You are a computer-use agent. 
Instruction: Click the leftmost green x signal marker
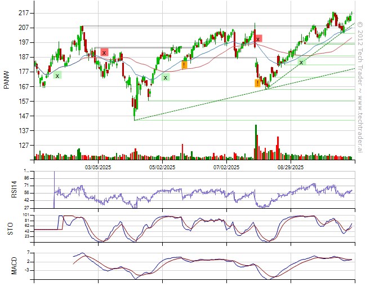(x=57, y=75)
